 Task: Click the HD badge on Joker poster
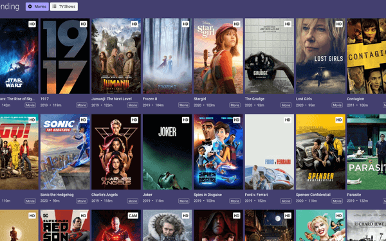click(186, 120)
